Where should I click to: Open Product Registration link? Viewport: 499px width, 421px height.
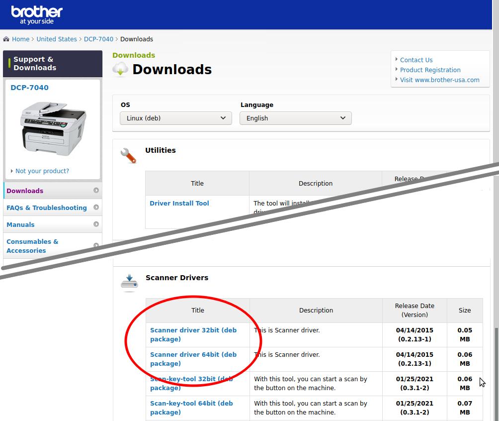[430, 70]
